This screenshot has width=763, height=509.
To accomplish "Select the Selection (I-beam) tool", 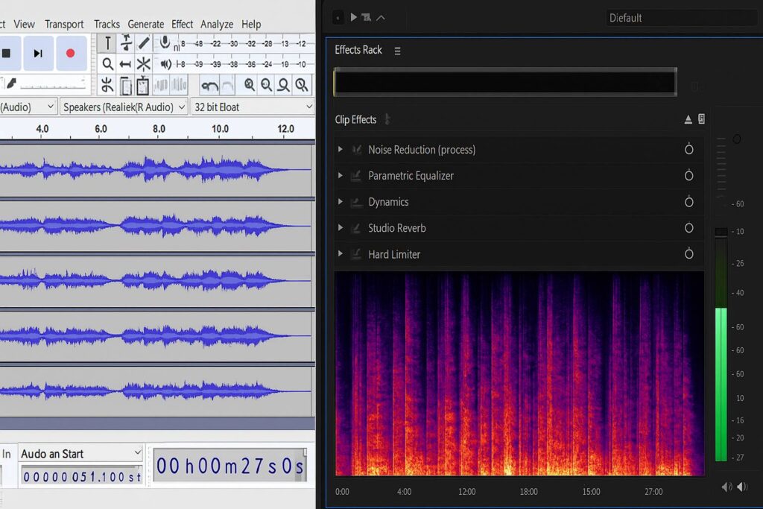I will click(x=108, y=44).
